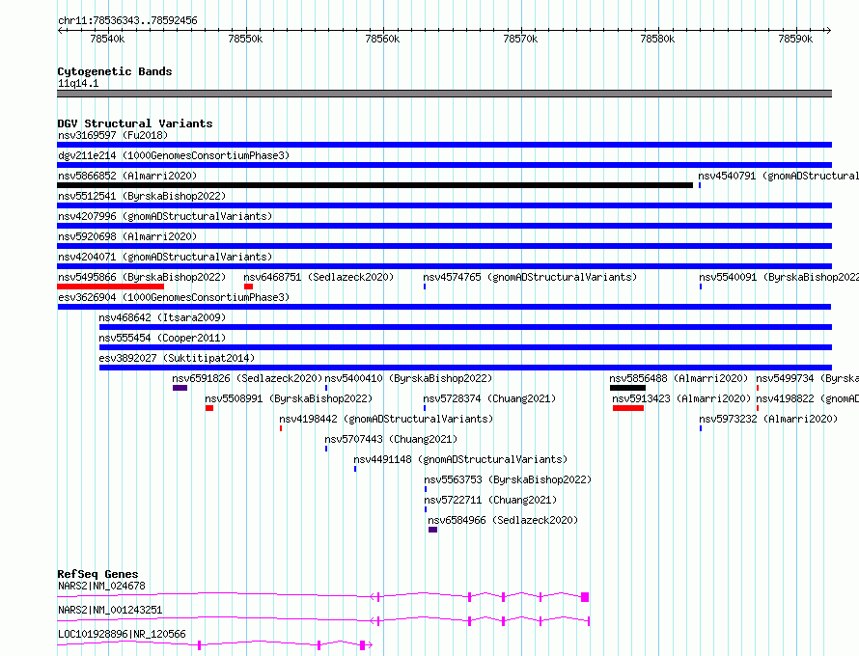Click the purple nsv6591826 Sedlazeck2020 marker
The image size is (859, 656).
(180, 388)
